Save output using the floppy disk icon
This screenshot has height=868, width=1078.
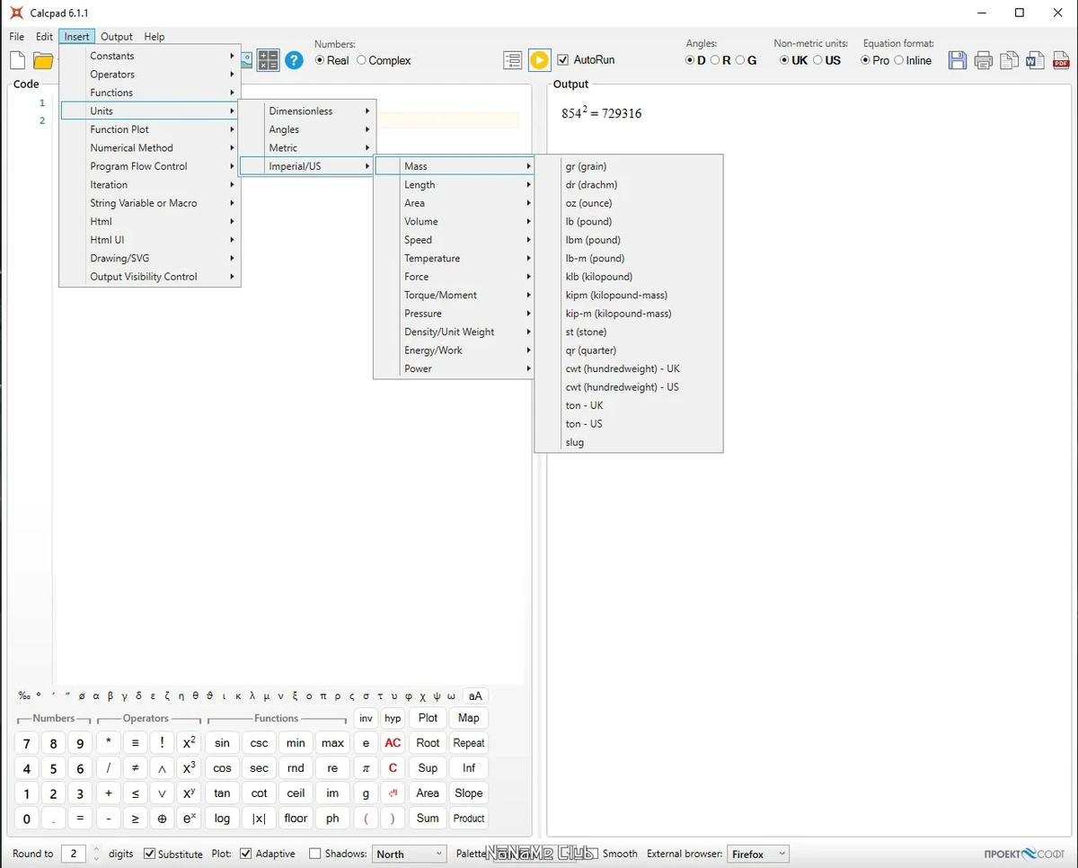pos(958,60)
